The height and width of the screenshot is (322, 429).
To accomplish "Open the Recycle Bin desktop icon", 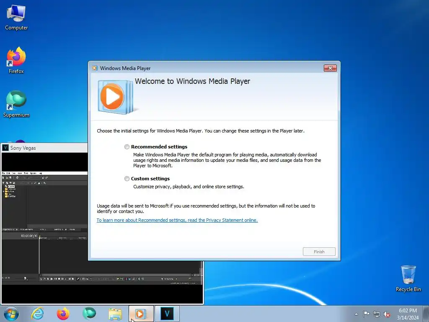I will pyautogui.click(x=408, y=279).
